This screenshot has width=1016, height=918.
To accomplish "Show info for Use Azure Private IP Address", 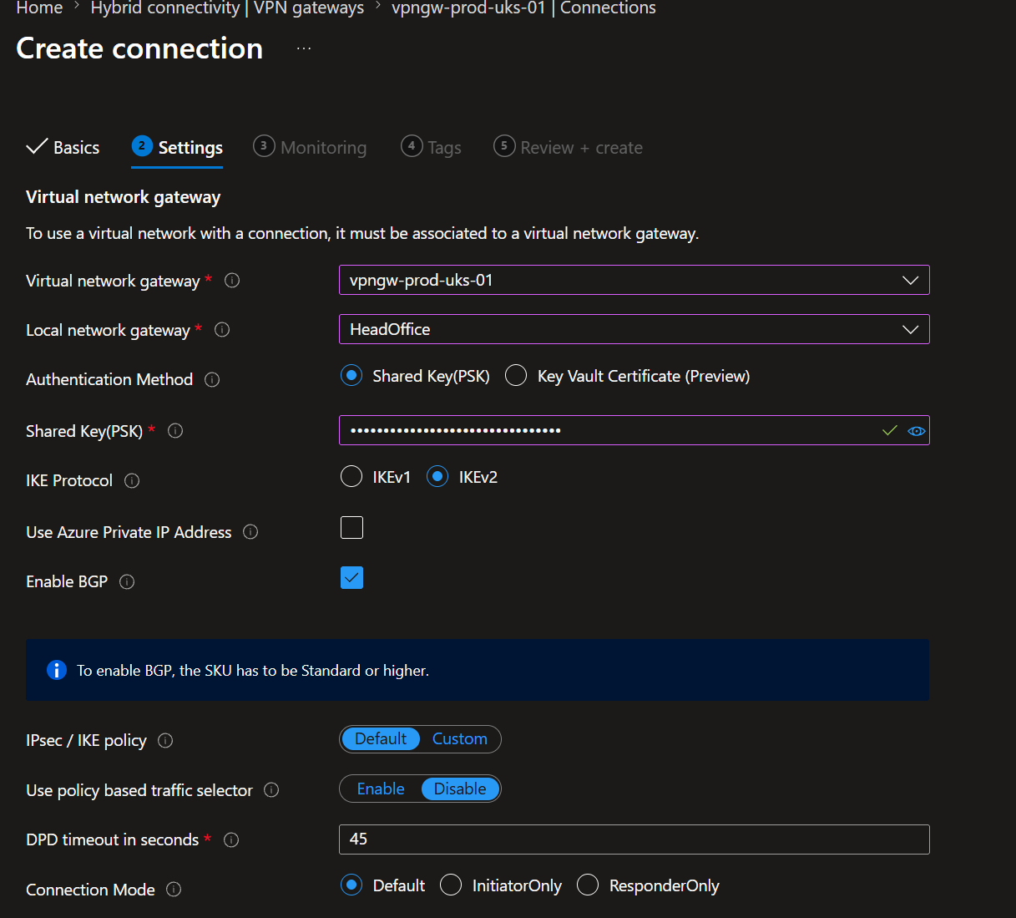I will pyautogui.click(x=250, y=532).
